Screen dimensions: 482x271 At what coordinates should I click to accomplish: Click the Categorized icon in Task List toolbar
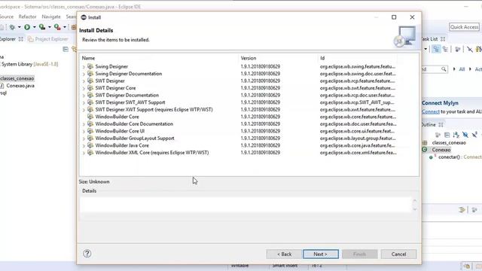click(436, 49)
